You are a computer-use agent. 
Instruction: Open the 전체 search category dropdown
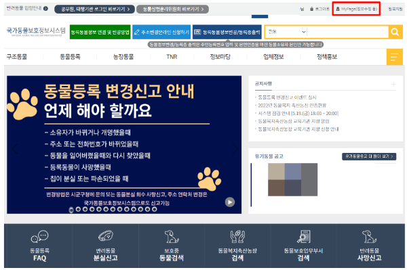tap(286, 32)
